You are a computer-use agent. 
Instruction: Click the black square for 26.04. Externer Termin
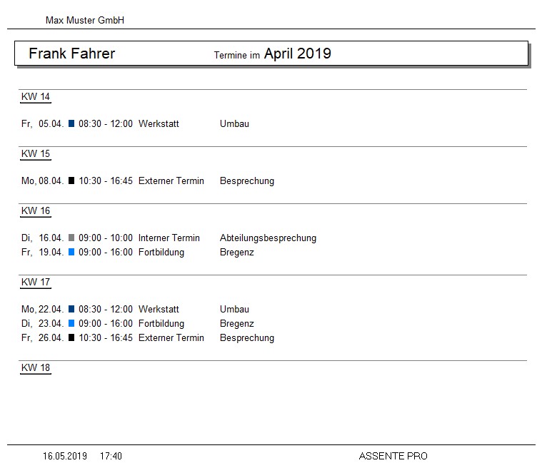pos(71,337)
